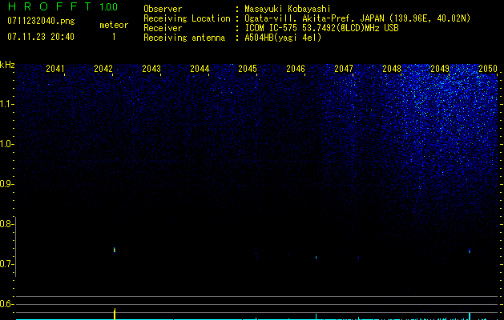The image size is (504, 320).
Task: Click the echo near 2049 at 0.73 kHz
Action: point(470,250)
